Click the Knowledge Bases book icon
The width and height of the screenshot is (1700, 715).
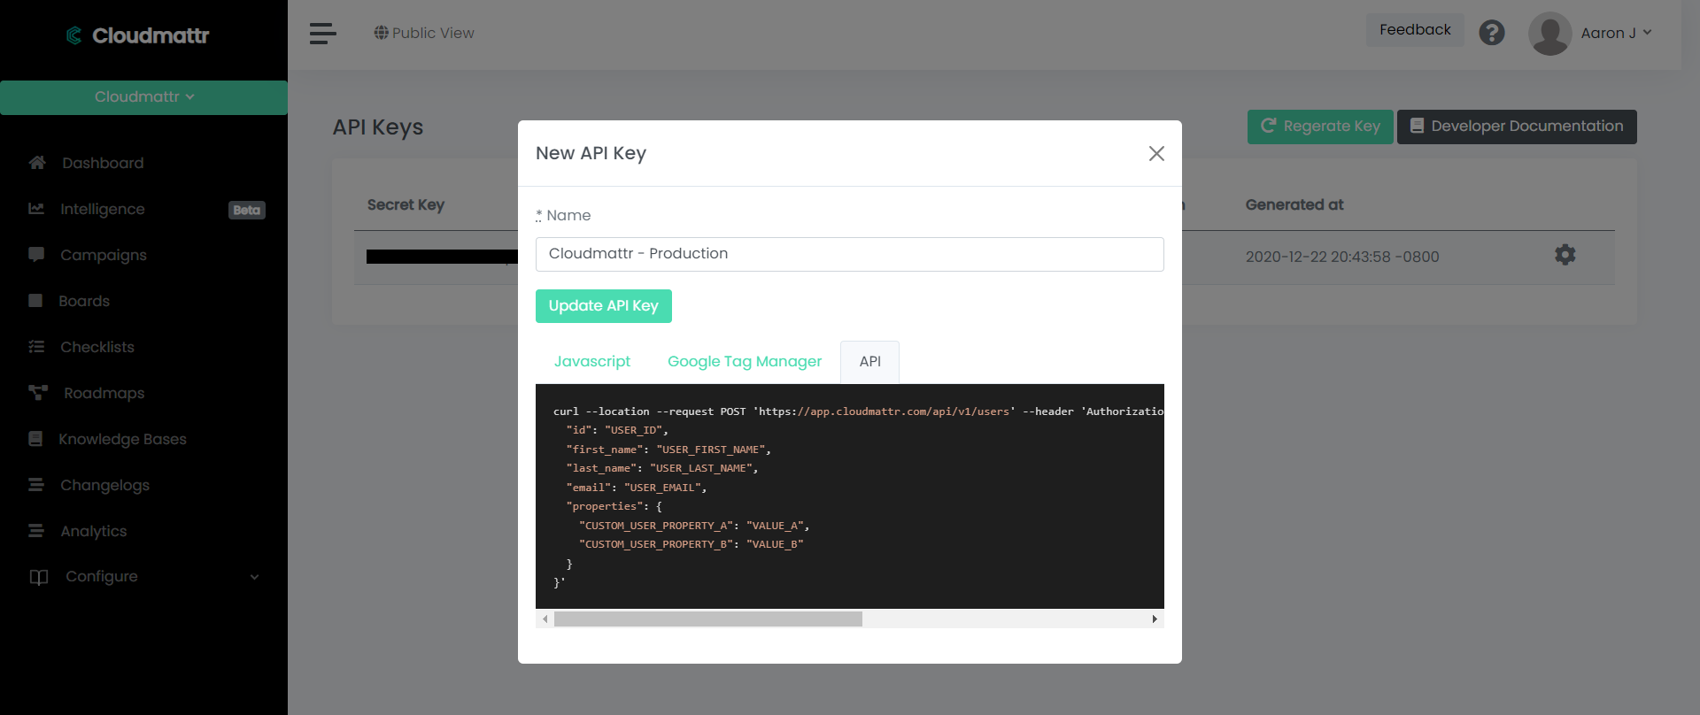pos(35,439)
